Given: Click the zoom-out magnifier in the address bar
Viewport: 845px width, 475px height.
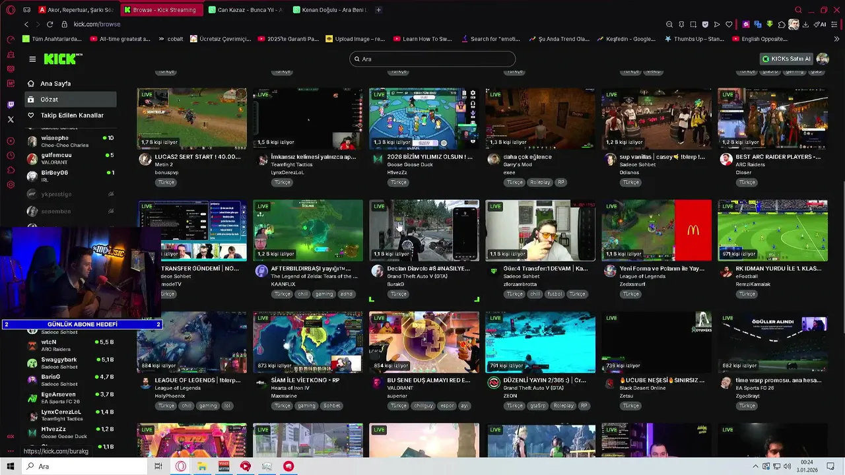Looking at the screenshot, I should pos(669,24).
